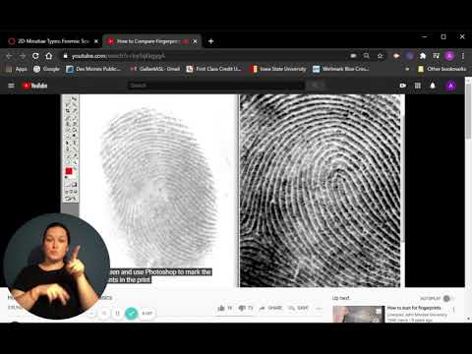The height and width of the screenshot is (354, 472).
Task: Open the Other bookmarks folder
Action: pyautogui.click(x=442, y=69)
